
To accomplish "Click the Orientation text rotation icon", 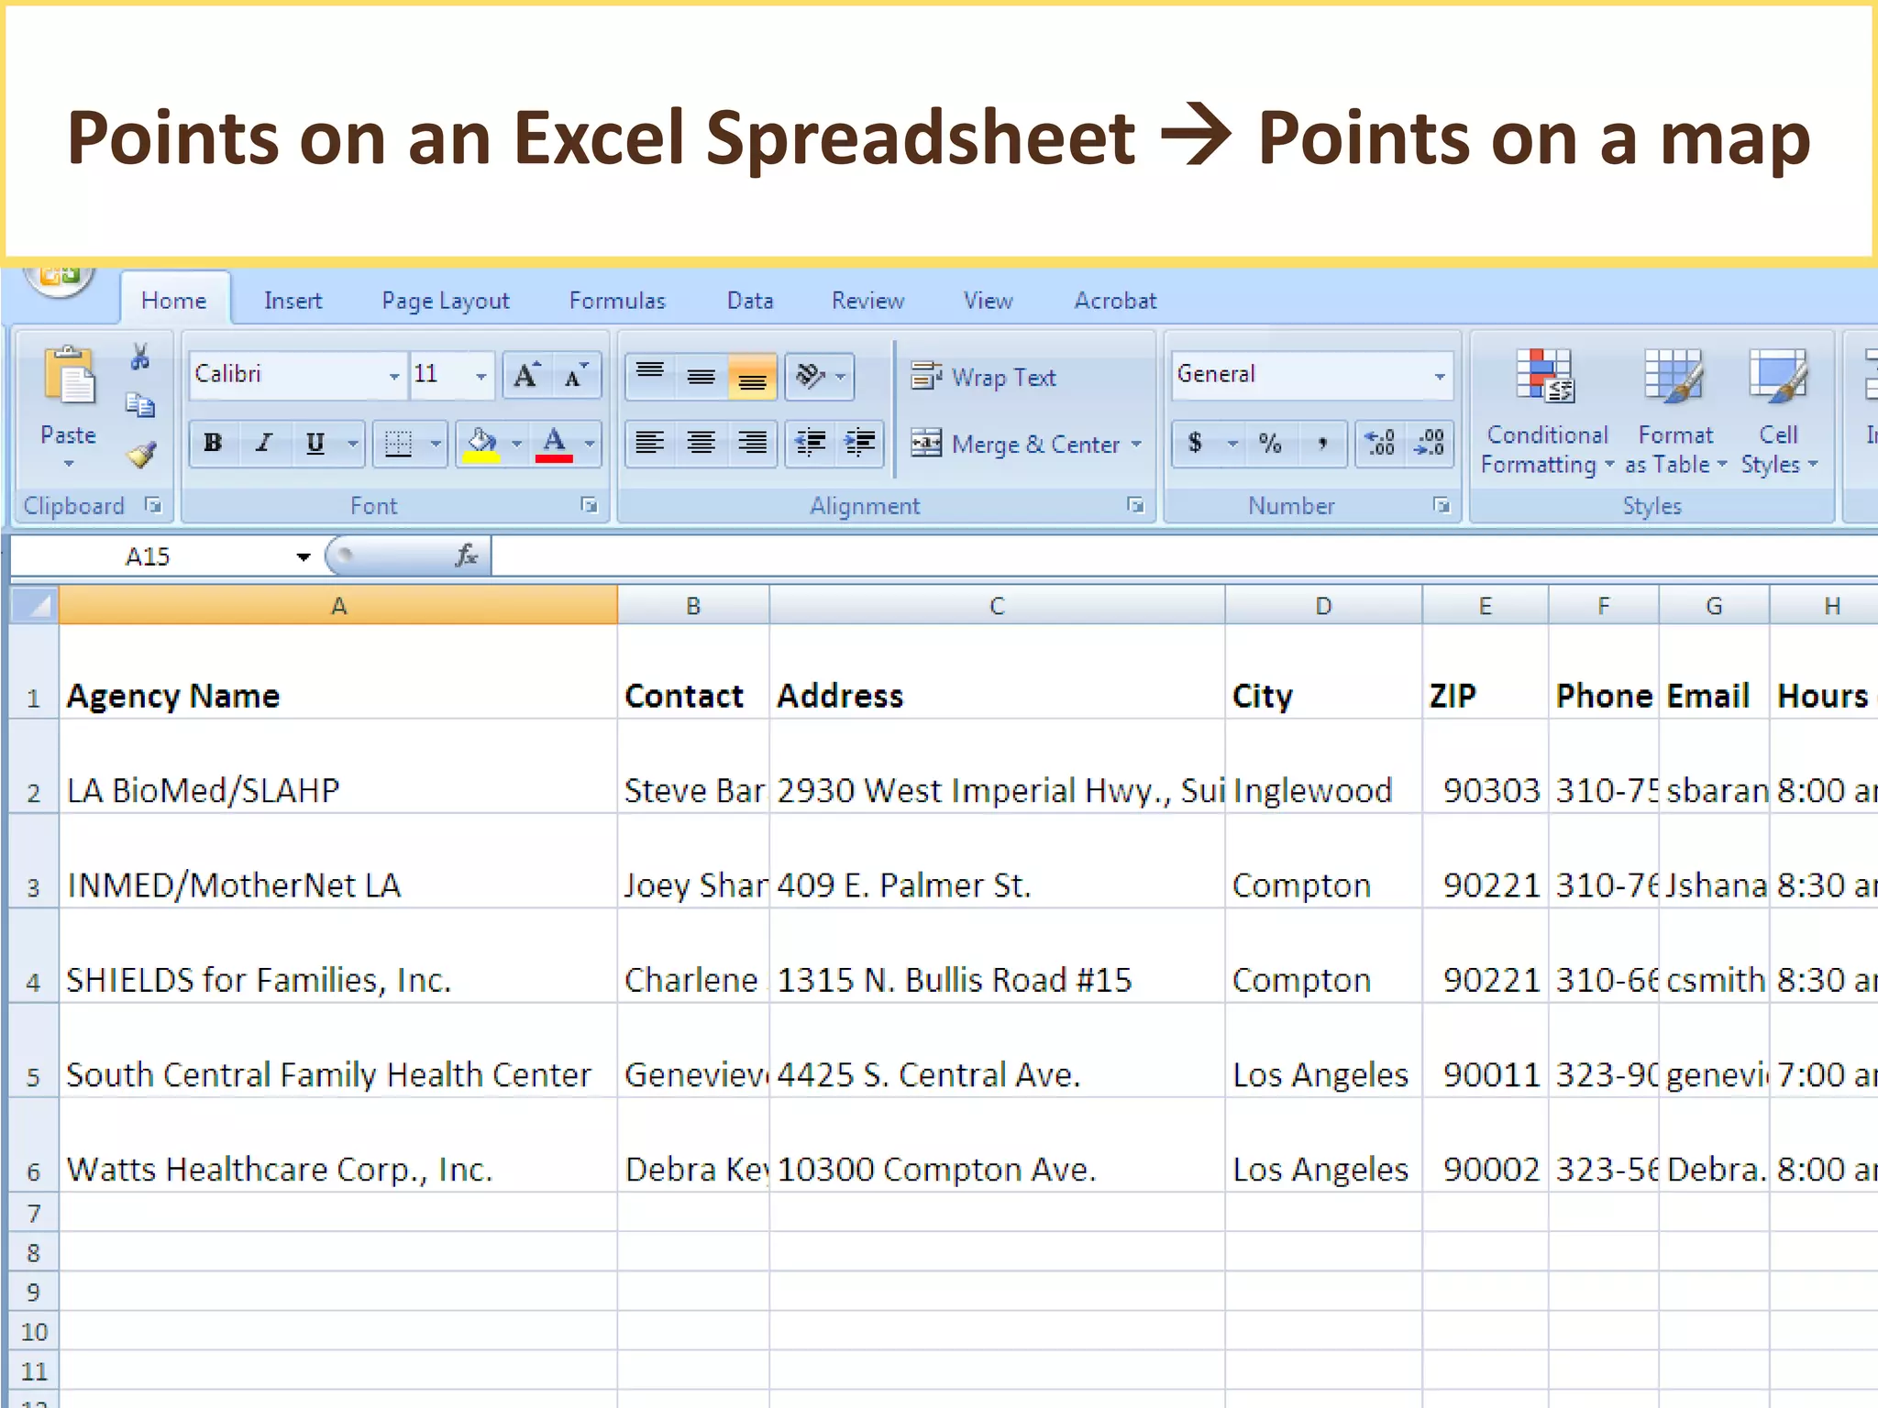I will point(810,376).
